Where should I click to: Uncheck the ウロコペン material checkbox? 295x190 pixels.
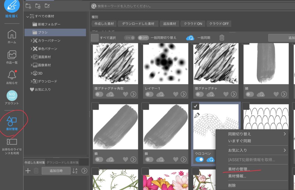tap(196, 106)
